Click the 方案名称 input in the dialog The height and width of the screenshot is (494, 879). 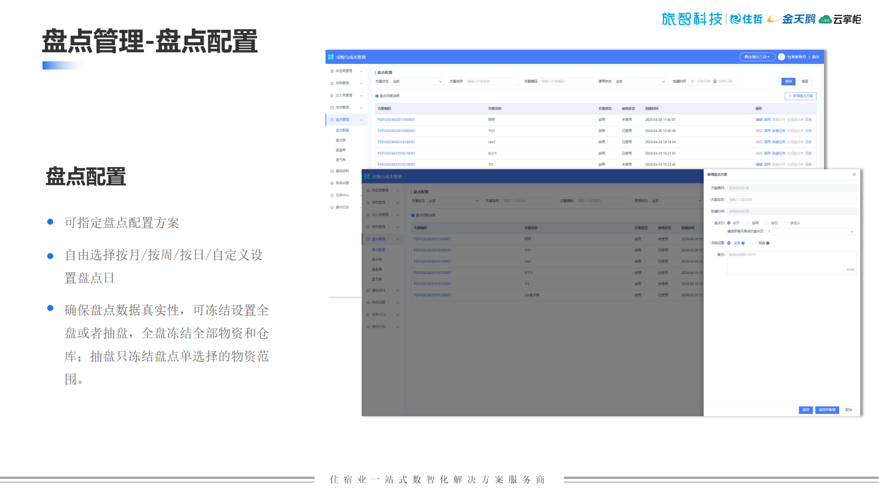click(792, 200)
